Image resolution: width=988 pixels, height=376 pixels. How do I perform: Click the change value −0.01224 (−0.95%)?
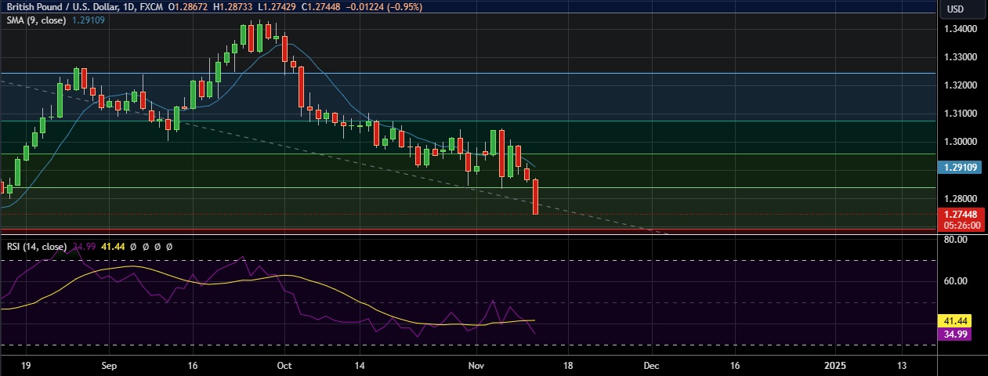pyautogui.click(x=383, y=6)
